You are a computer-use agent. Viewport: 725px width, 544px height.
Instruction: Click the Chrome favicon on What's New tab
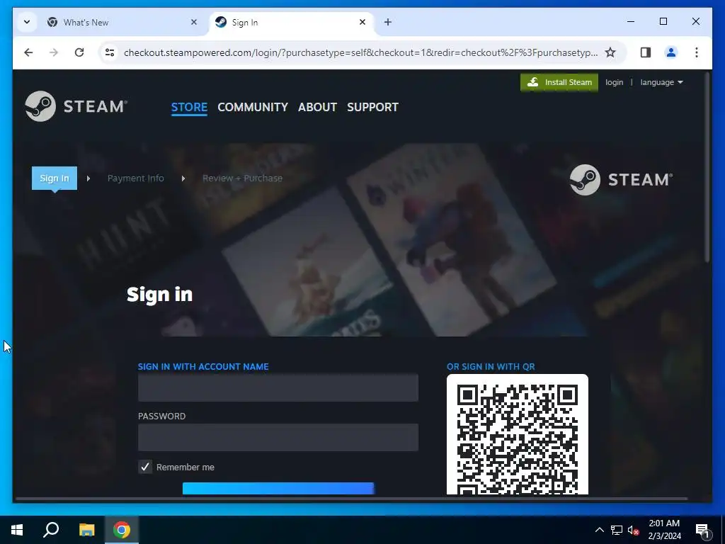[x=52, y=22]
